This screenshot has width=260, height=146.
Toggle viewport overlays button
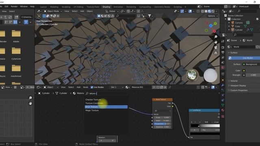(190, 11)
